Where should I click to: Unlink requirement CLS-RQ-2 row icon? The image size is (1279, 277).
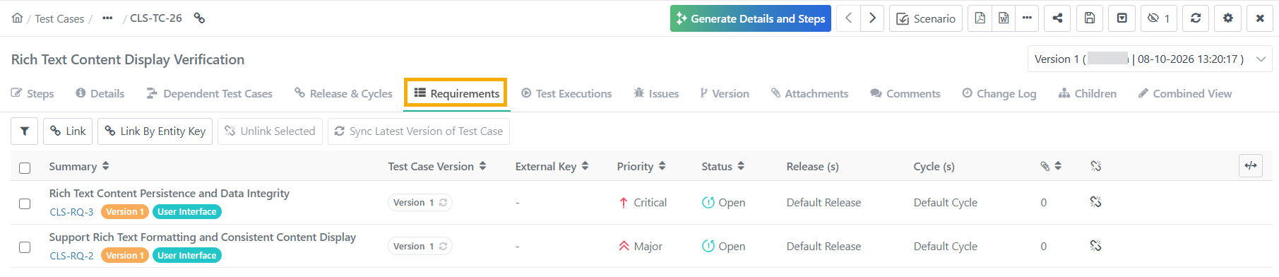1095,246
